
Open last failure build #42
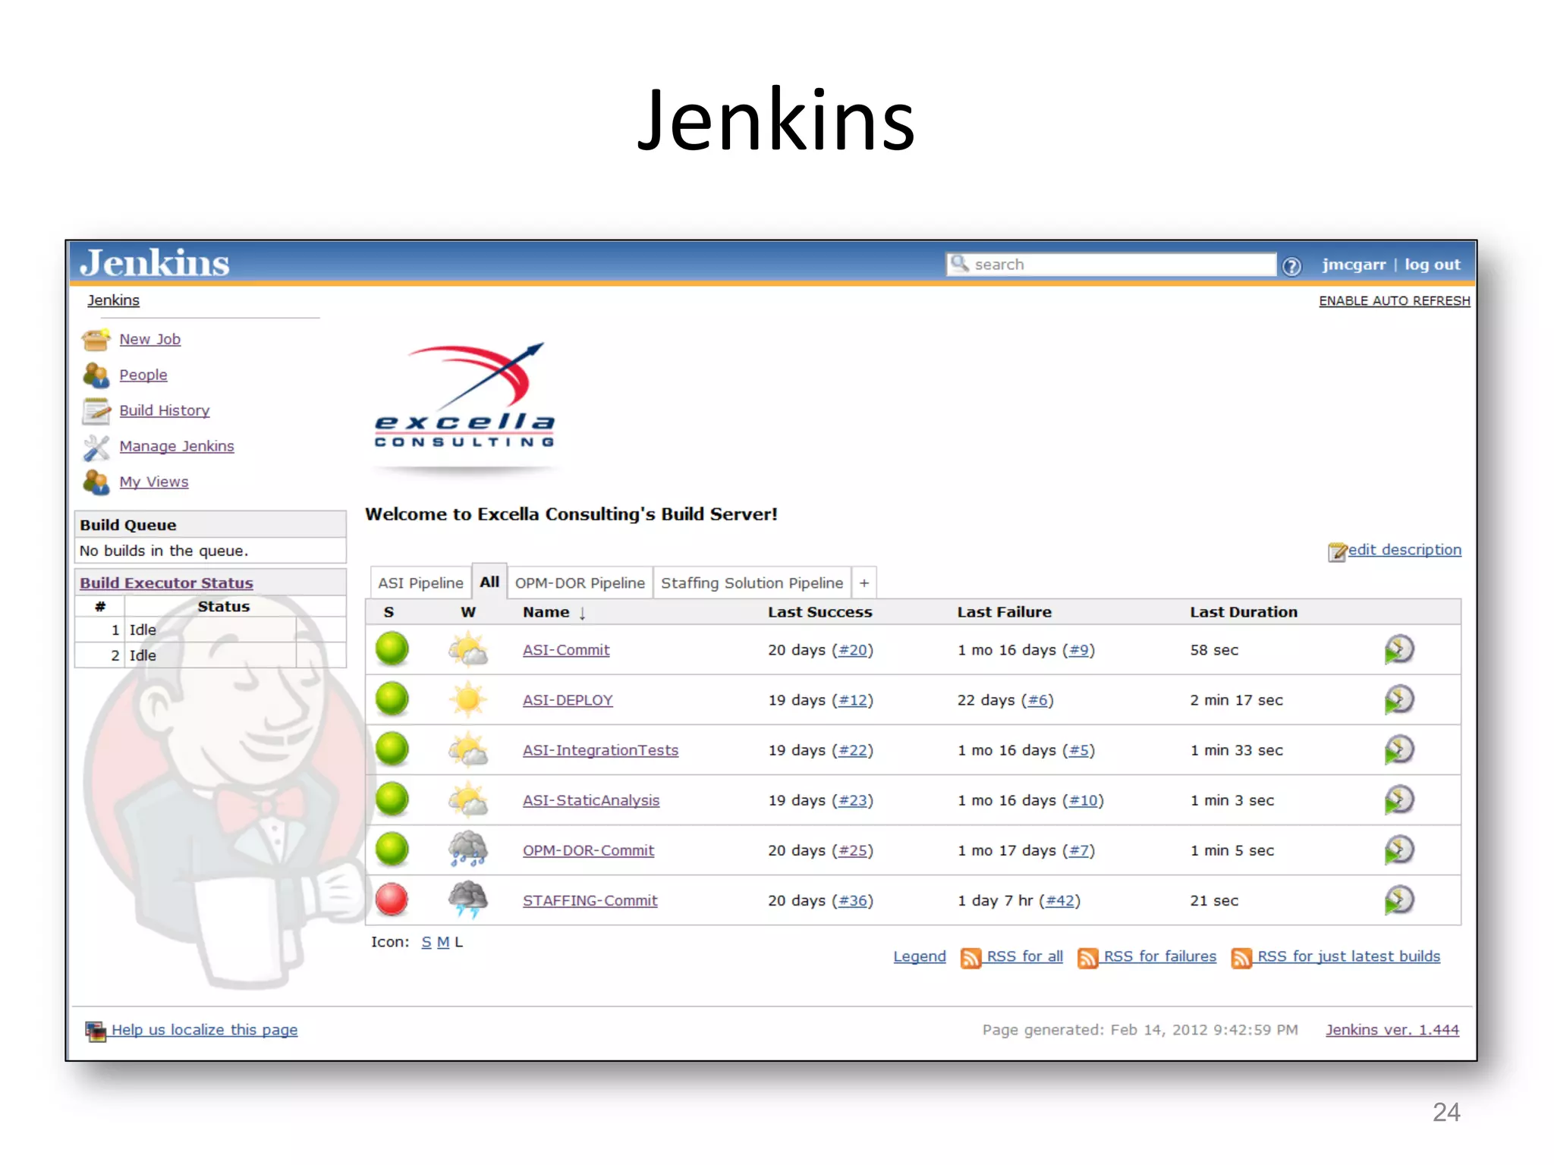coord(1060,900)
